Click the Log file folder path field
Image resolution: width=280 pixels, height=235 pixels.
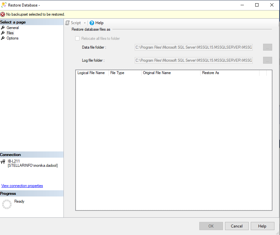point(194,60)
